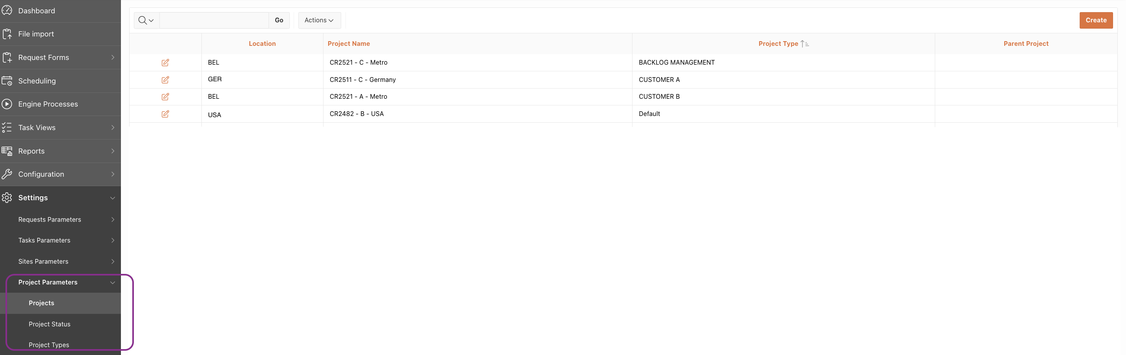Expand the Requests Parameters chevron
The image size is (1126, 355).
[113, 219]
